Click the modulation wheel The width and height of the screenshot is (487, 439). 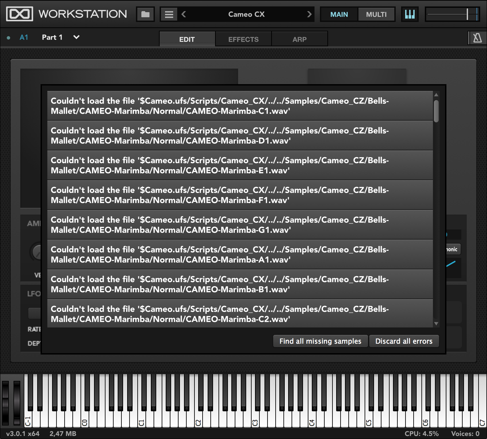click(x=17, y=403)
